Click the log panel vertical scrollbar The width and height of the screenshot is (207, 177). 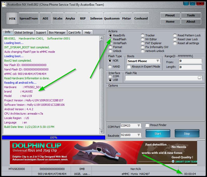[x=101, y=85]
